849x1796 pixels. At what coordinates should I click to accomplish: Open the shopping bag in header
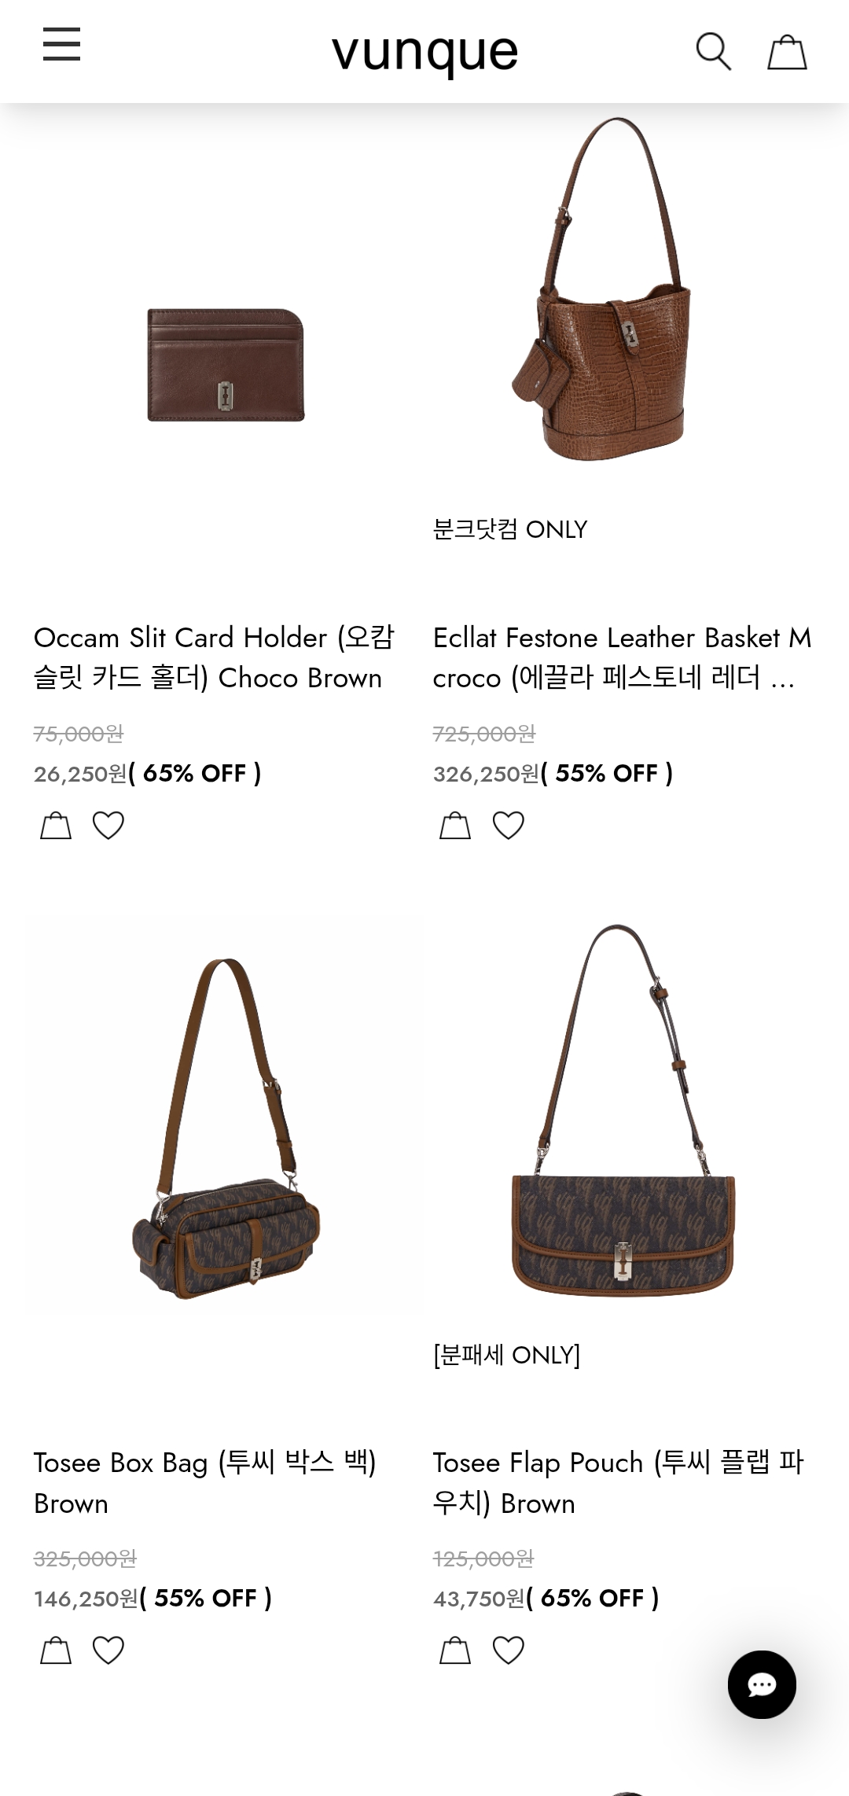(787, 52)
